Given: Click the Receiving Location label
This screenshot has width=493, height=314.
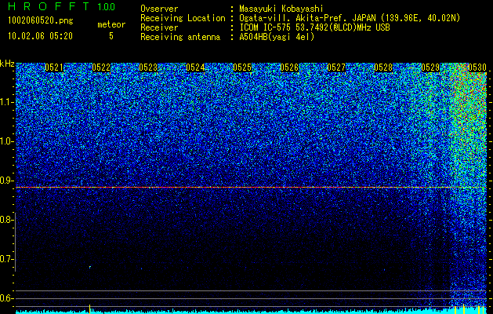Looking at the screenshot, I should click(x=183, y=18).
